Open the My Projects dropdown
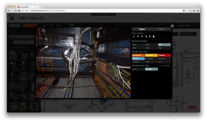Image resolution: width=207 pixels, height=122 pixels. 151,18
